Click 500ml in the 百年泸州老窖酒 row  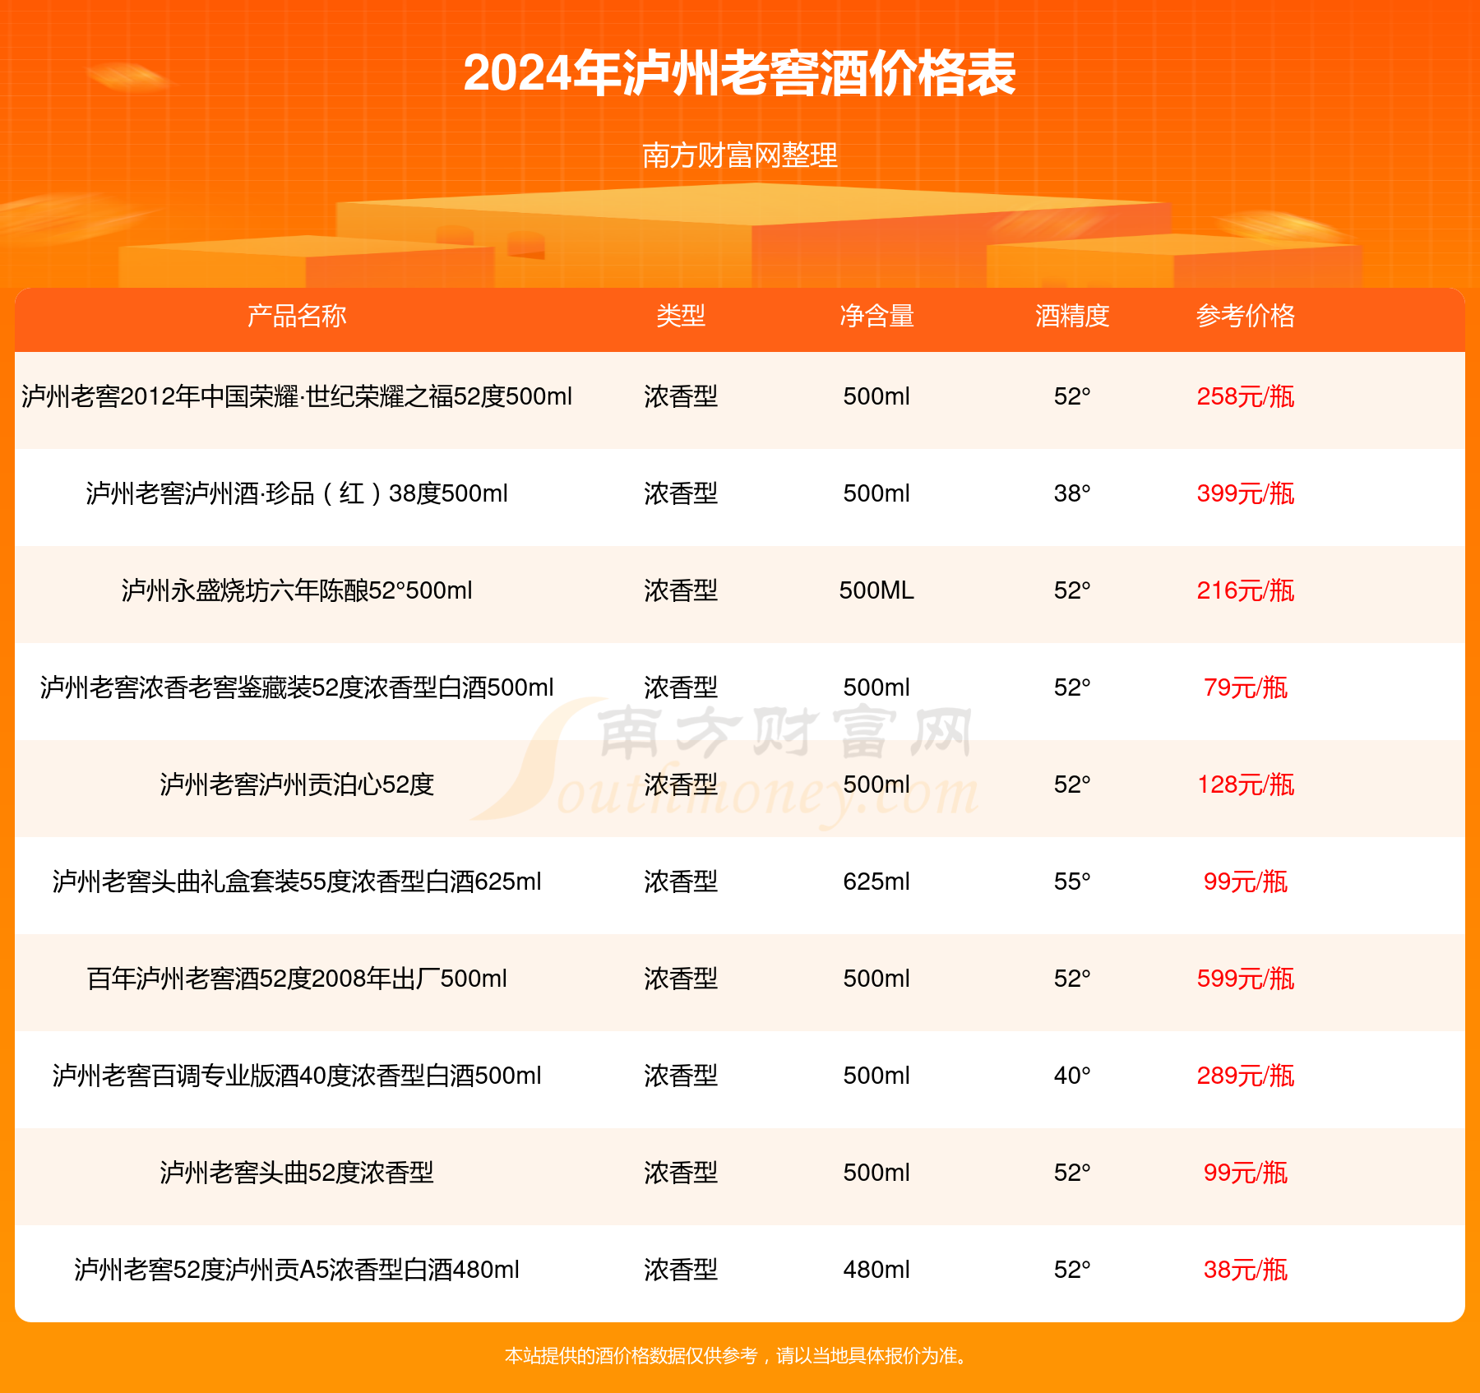coord(876,979)
